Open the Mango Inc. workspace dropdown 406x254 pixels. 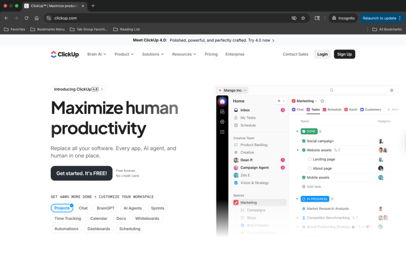click(232, 90)
